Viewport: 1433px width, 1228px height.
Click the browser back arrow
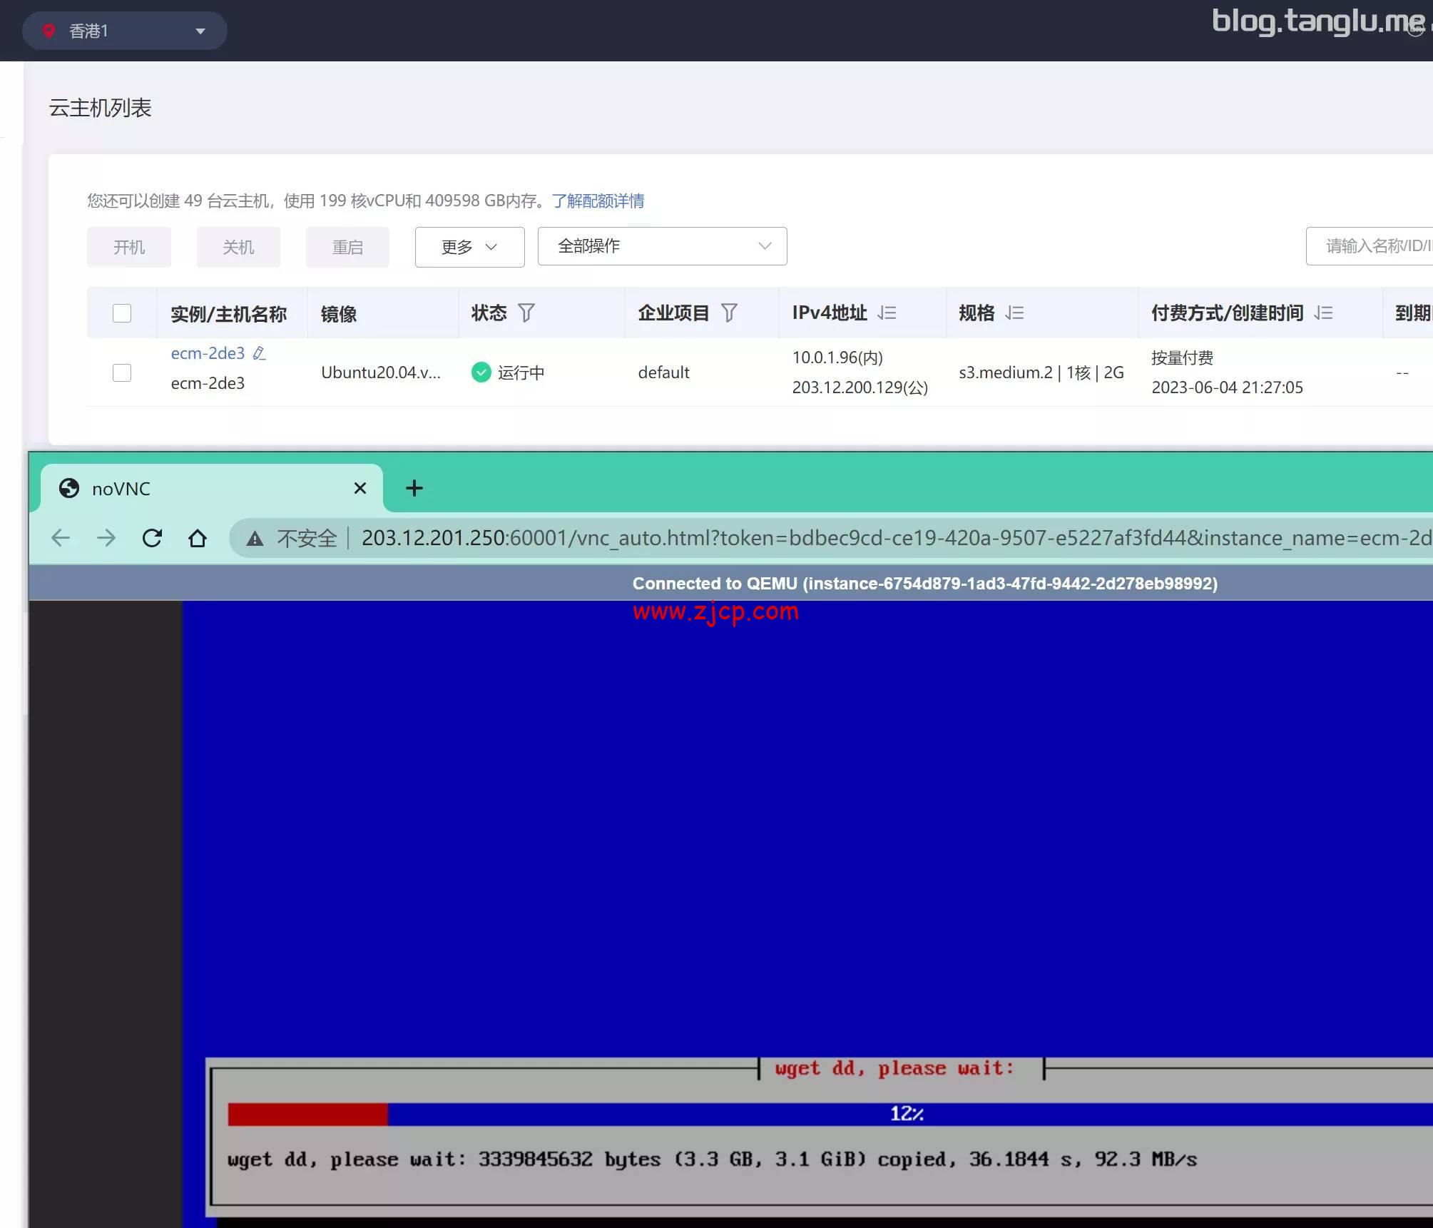[61, 538]
